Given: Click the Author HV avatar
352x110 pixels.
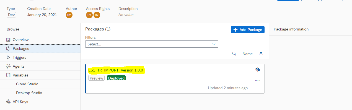Looking at the screenshot, I should [x=69, y=15].
